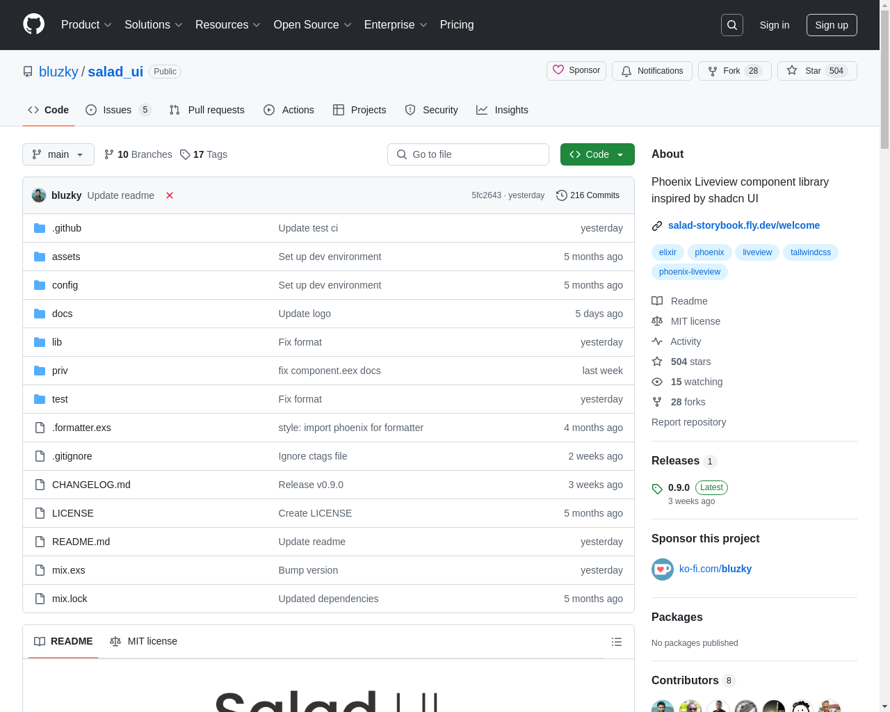Open the search magnifier icon button
Image resolution: width=890 pixels, height=712 pixels.
pos(732,25)
